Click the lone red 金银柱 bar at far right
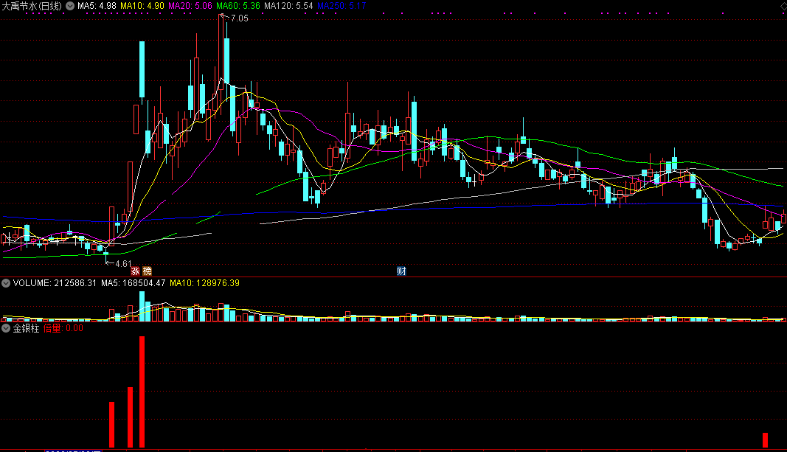Screen dimensions: 787x452 click(x=766, y=440)
